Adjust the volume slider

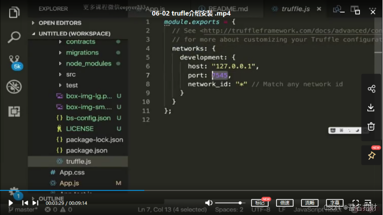click(230, 203)
